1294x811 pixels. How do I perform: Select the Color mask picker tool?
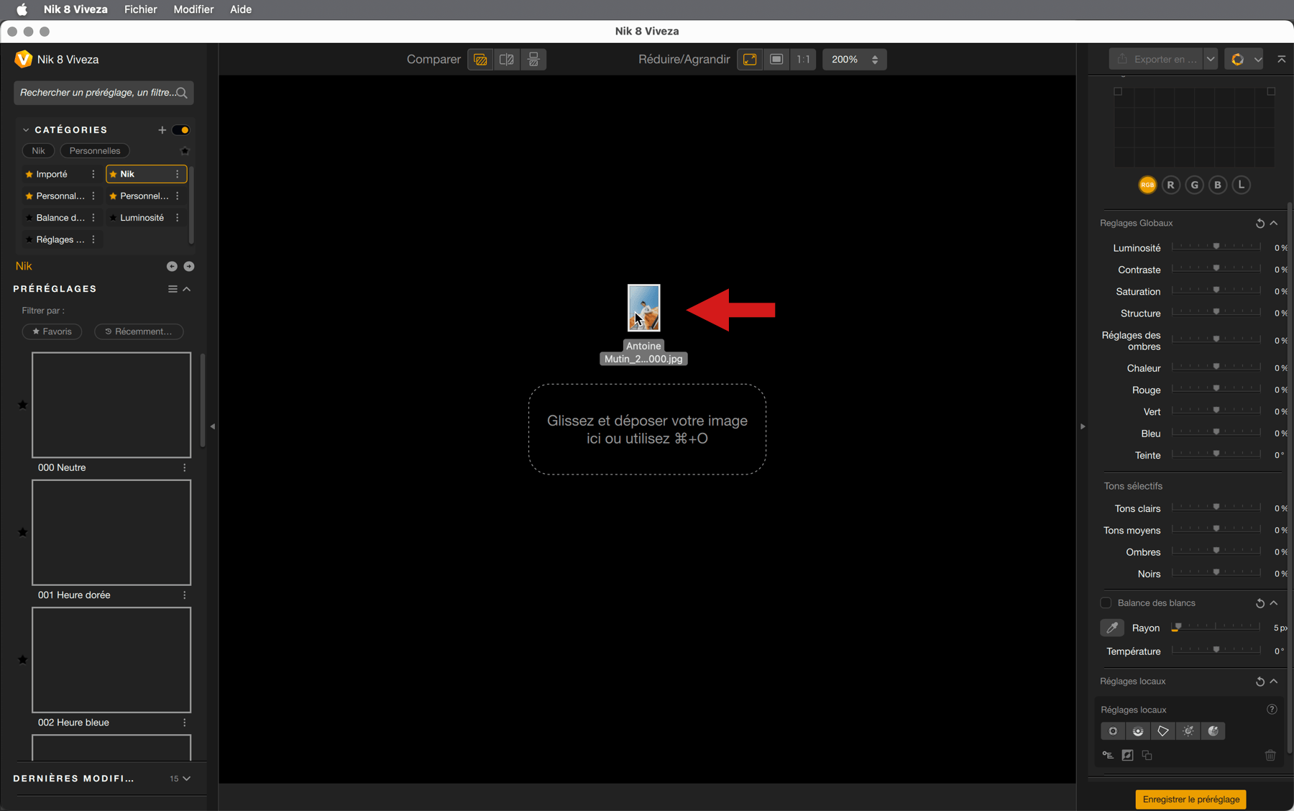(1213, 731)
